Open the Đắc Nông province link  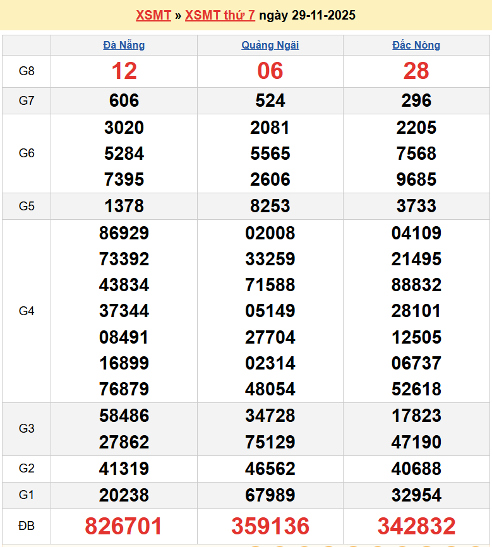point(416,45)
